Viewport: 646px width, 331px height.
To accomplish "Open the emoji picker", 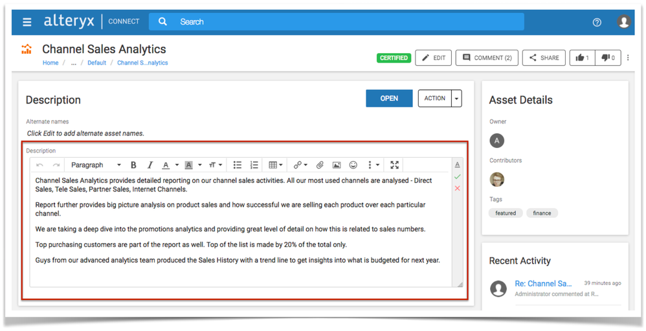I will click(x=353, y=165).
